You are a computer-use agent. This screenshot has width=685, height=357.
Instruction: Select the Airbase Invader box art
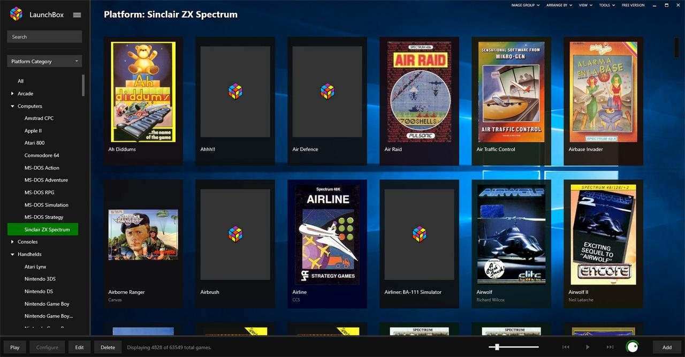coord(603,92)
